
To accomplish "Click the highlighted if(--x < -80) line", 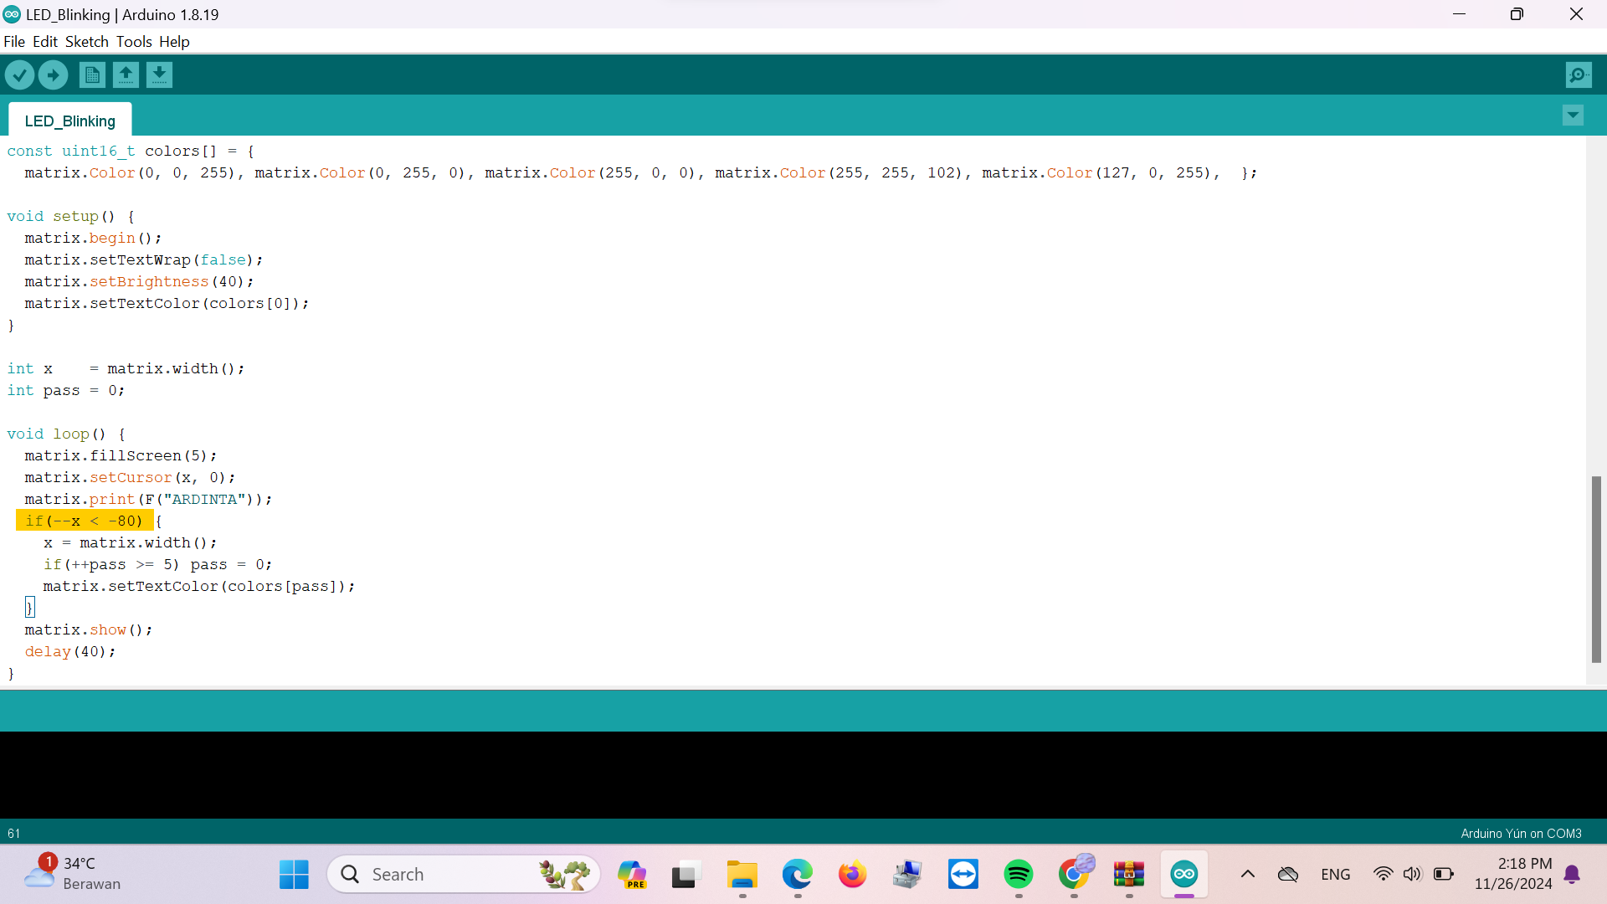I will pos(84,521).
